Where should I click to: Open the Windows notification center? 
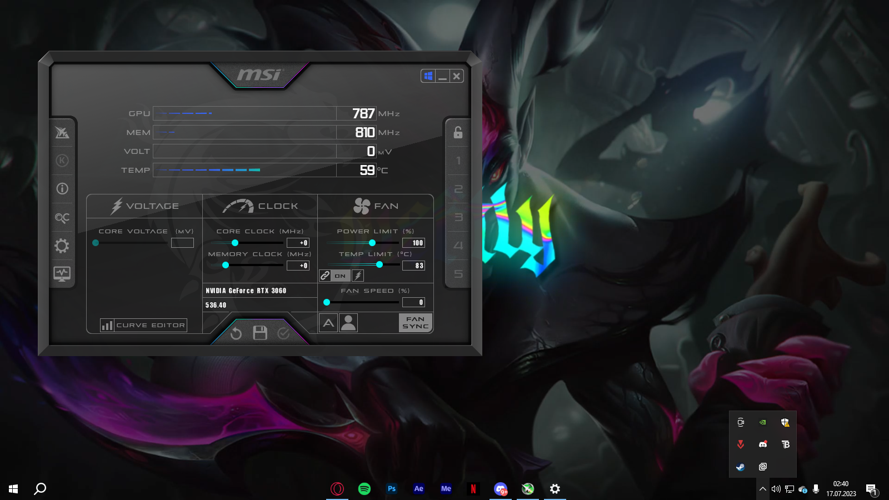pyautogui.click(x=871, y=489)
